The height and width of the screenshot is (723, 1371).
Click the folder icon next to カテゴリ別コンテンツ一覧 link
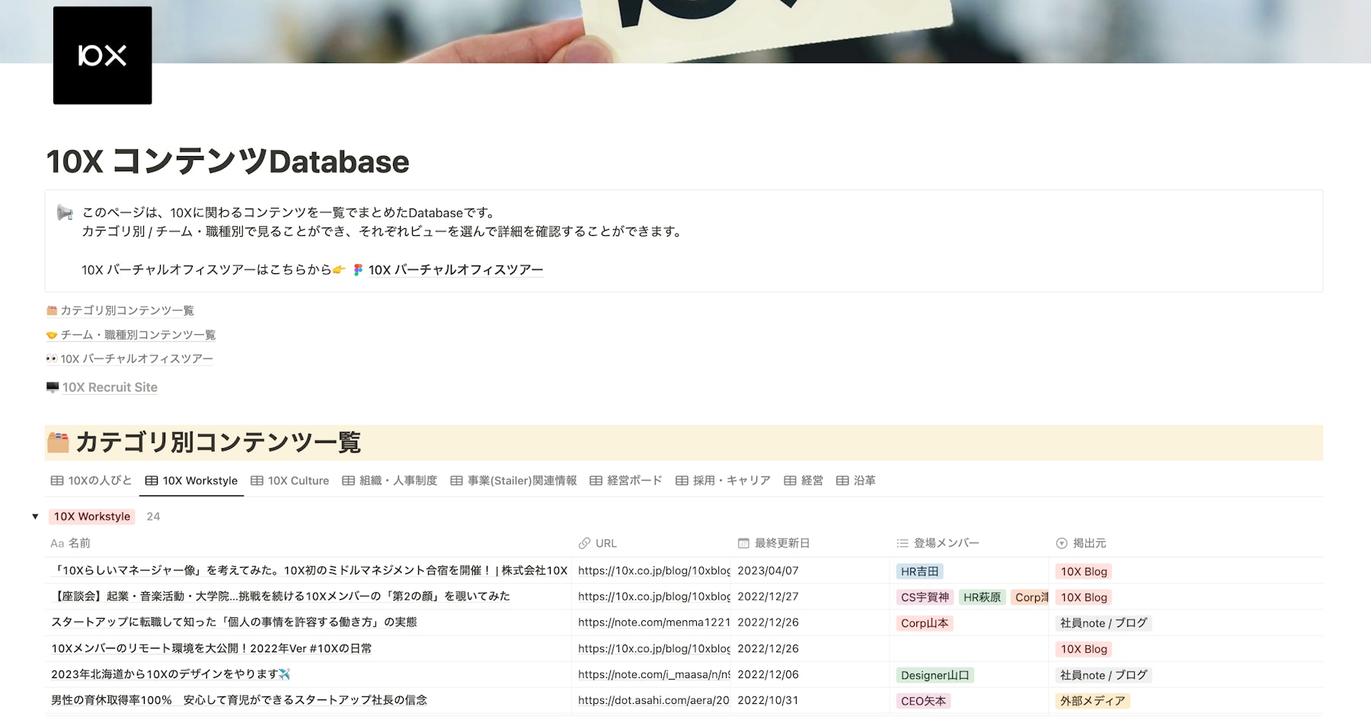click(52, 311)
